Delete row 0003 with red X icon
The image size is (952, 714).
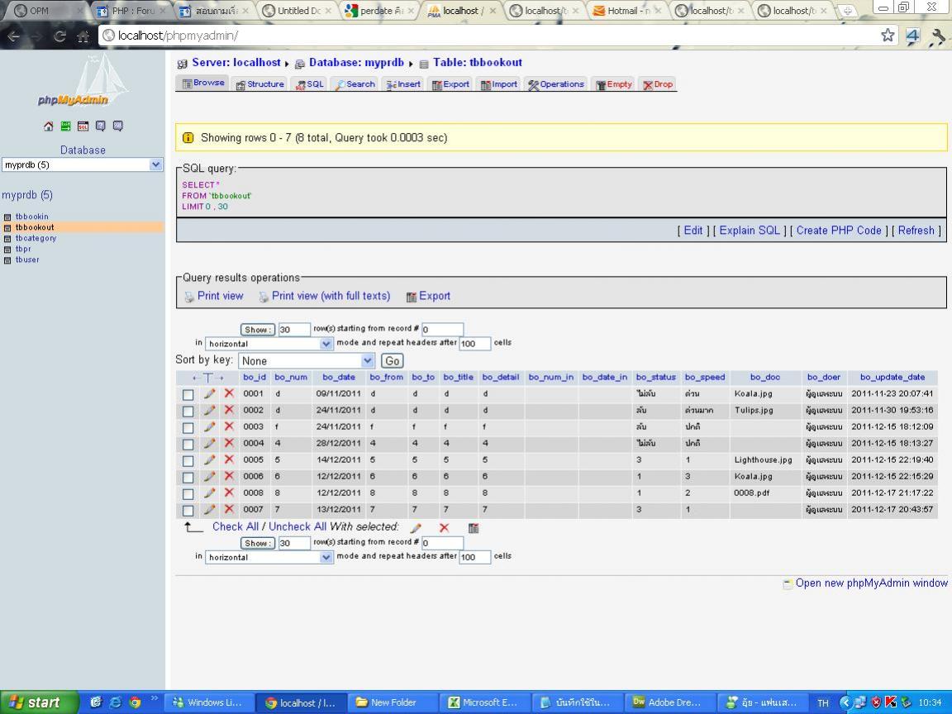pyautogui.click(x=229, y=427)
